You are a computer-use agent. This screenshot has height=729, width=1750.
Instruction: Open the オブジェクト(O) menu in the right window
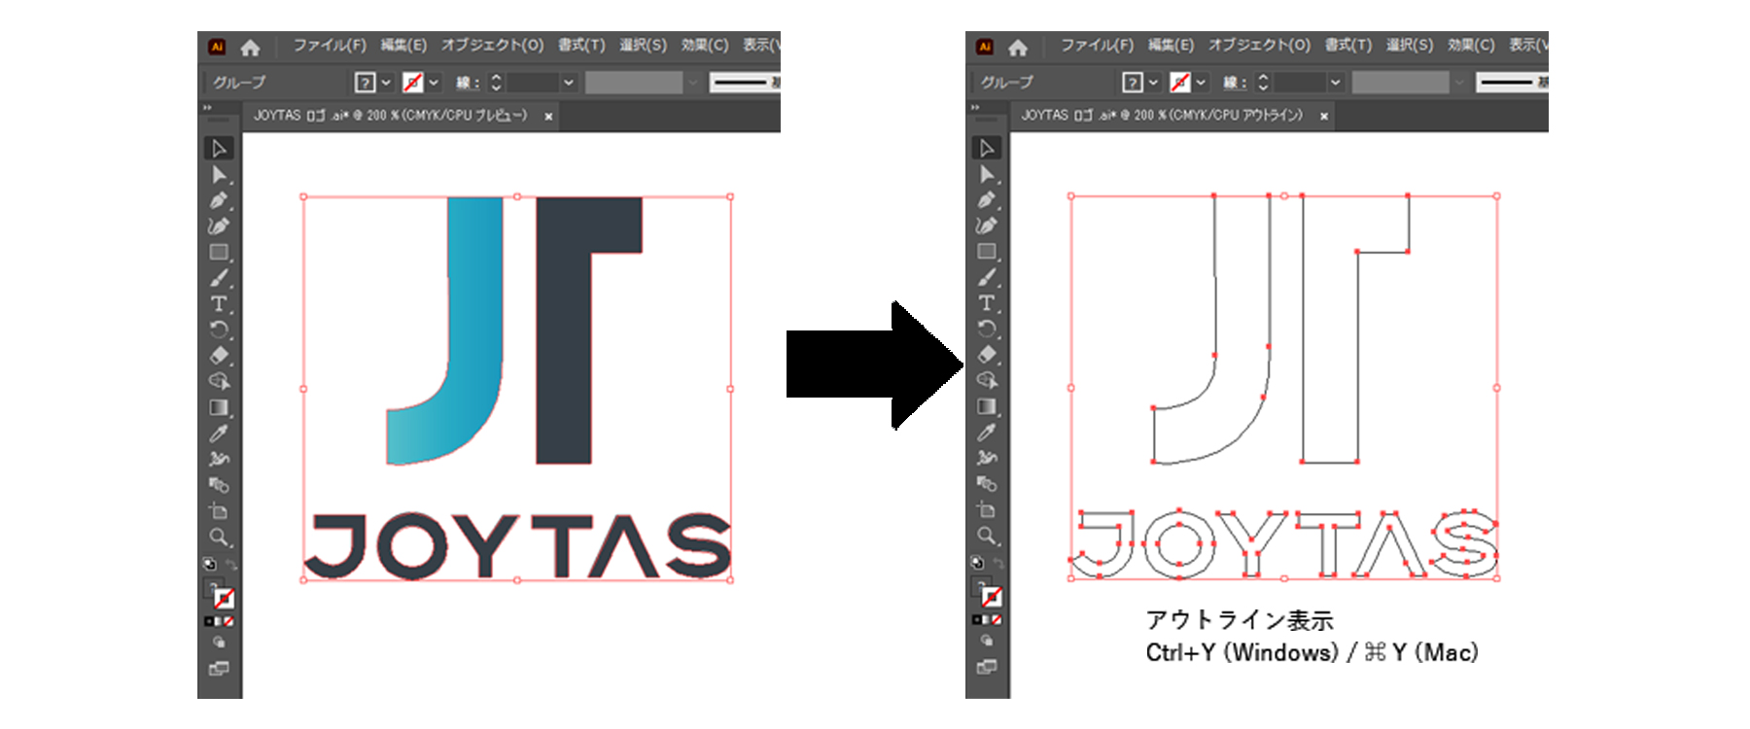pyautogui.click(x=1259, y=46)
